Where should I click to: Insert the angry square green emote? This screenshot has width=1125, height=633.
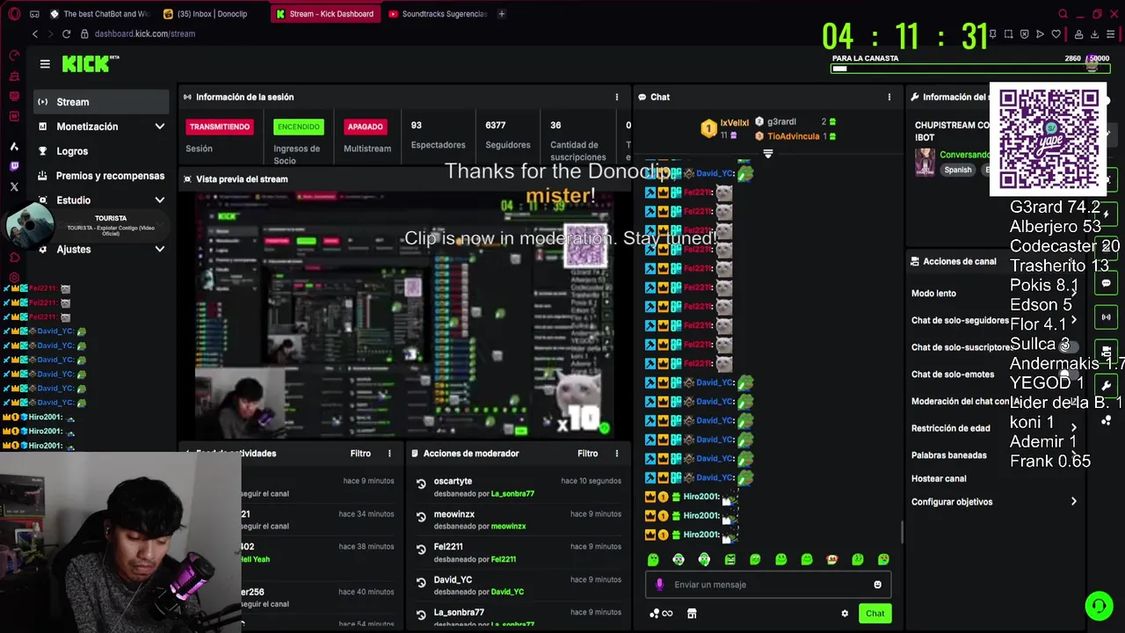click(729, 560)
